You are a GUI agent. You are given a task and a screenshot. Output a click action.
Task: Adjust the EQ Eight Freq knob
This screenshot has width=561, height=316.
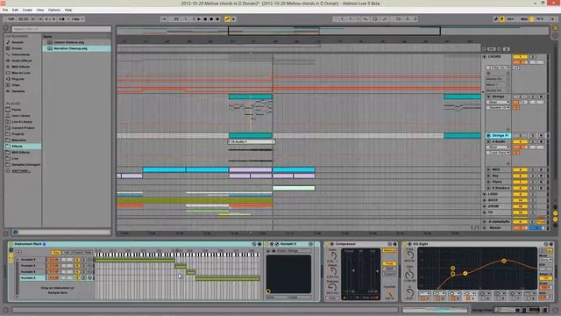click(x=409, y=255)
